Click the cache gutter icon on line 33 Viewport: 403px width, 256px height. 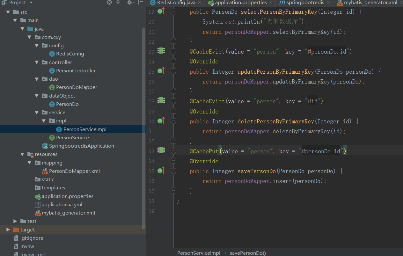[161, 150]
